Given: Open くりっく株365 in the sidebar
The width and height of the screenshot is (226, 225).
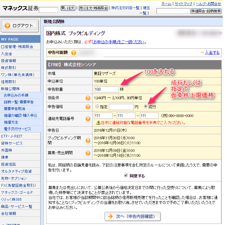Looking at the screenshot, I should (x=20, y=199).
